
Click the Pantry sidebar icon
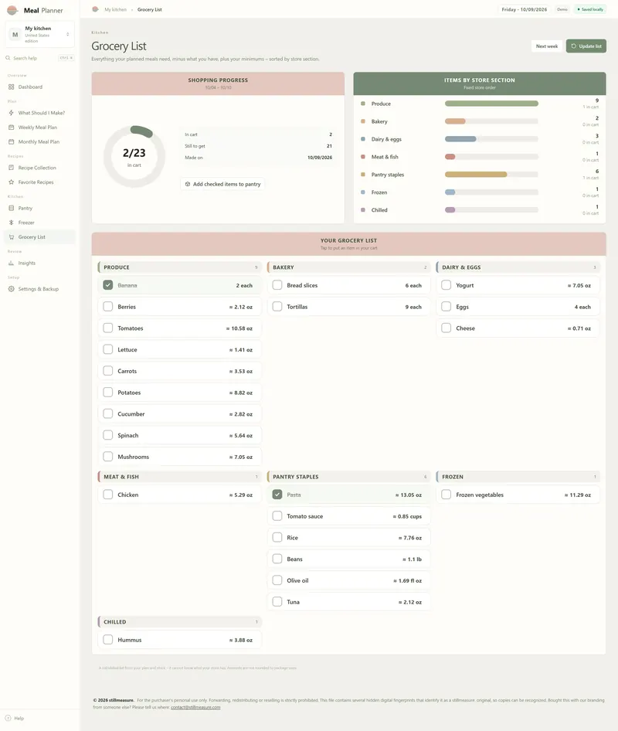pos(11,209)
